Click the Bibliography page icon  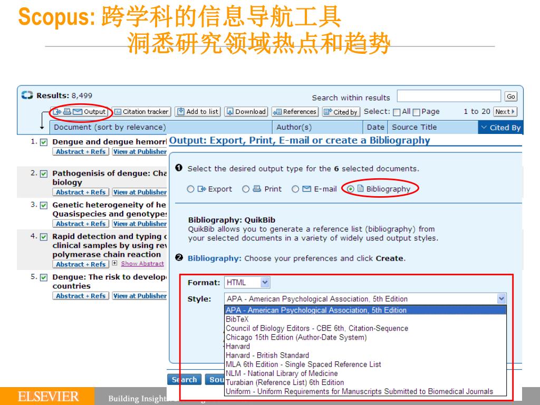[360, 188]
